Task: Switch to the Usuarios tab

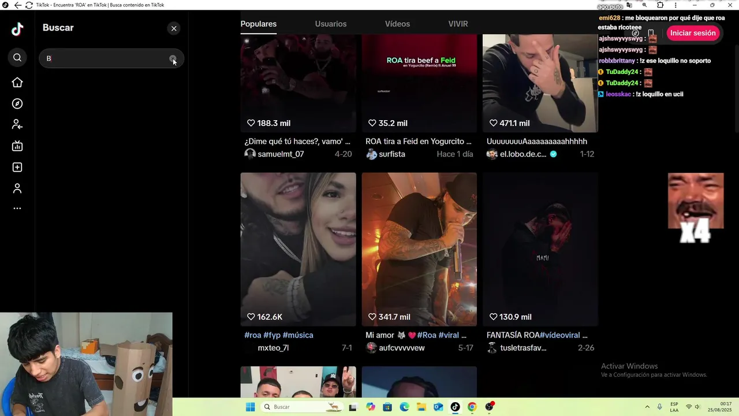Action: (331, 24)
